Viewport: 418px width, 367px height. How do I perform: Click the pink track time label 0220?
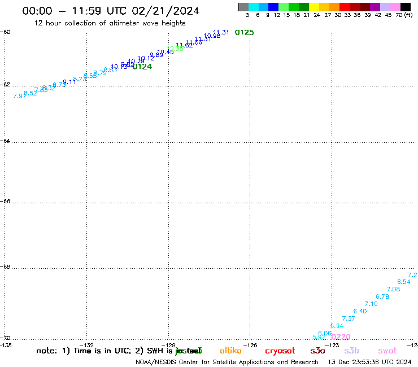coord(341,337)
